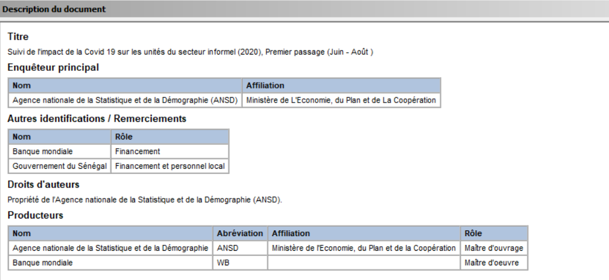Select the 'WB' abbreviation cell
Screen dimensions: 609x280
click(223, 263)
